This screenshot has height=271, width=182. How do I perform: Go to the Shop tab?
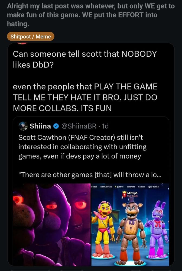point(95,187)
